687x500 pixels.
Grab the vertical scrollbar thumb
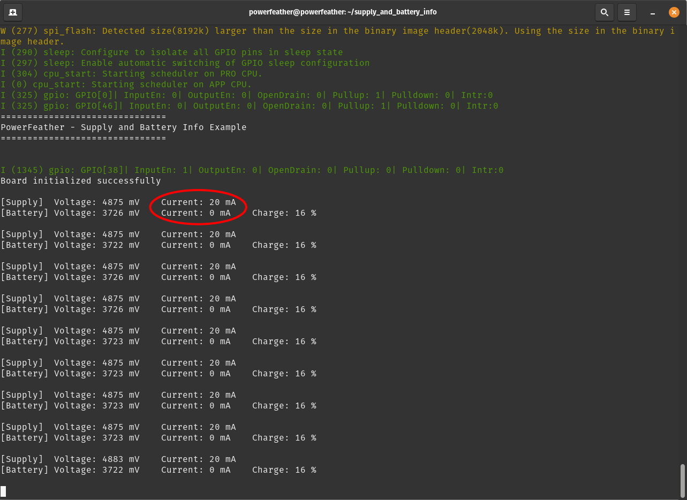point(682,480)
